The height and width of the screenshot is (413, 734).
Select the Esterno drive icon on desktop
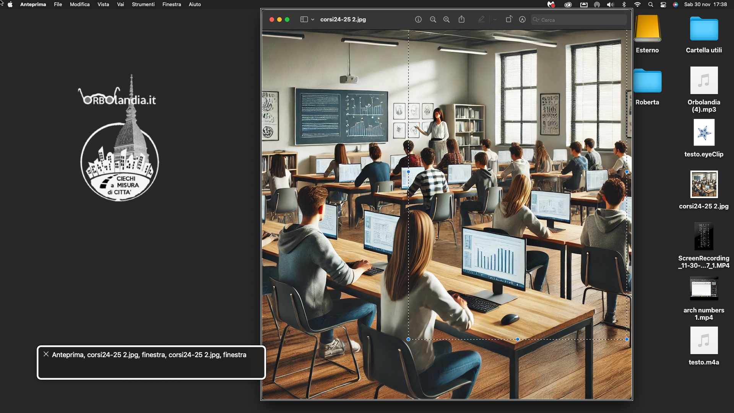(647, 29)
